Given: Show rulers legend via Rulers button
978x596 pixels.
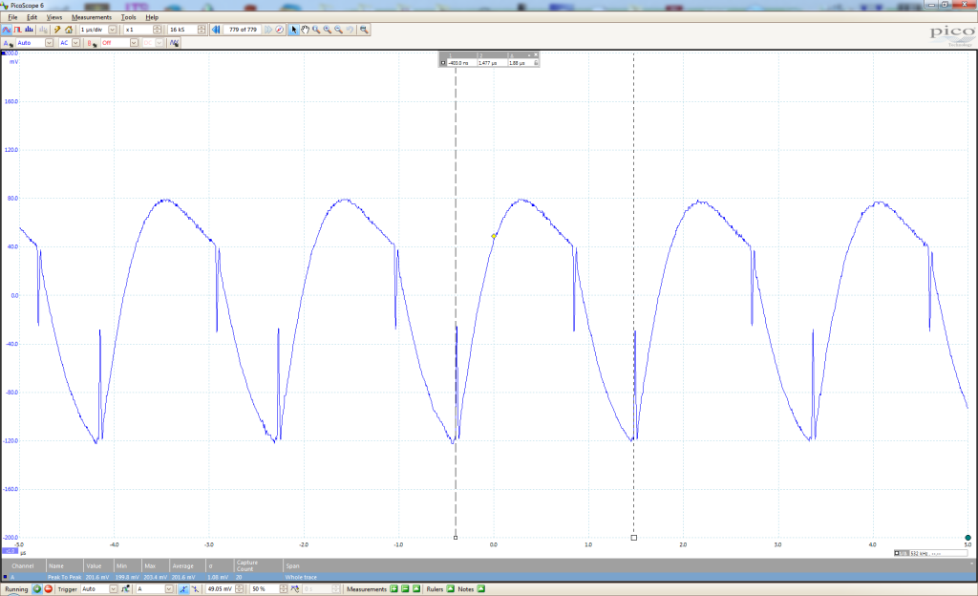Looking at the screenshot, I should point(451,589).
